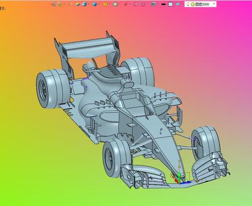
Task: Click the blue 3D cube view icon
Action: [x=84, y=4]
